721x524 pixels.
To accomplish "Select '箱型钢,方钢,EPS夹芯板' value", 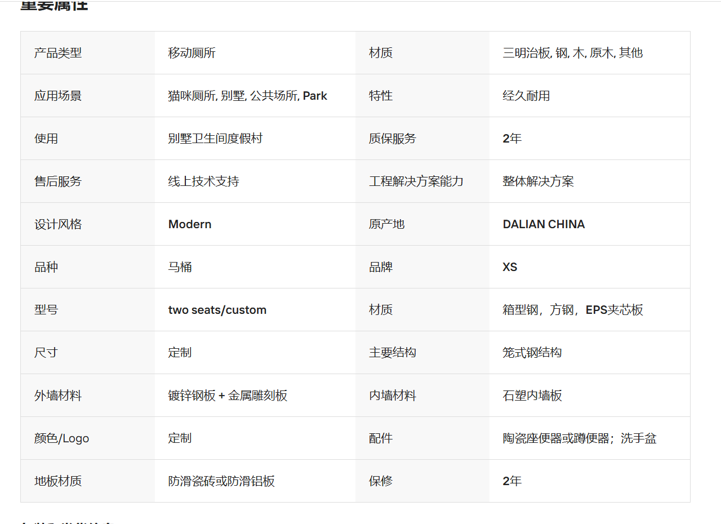I will (573, 310).
